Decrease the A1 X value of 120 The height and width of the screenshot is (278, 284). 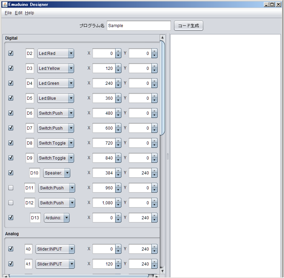(118, 266)
